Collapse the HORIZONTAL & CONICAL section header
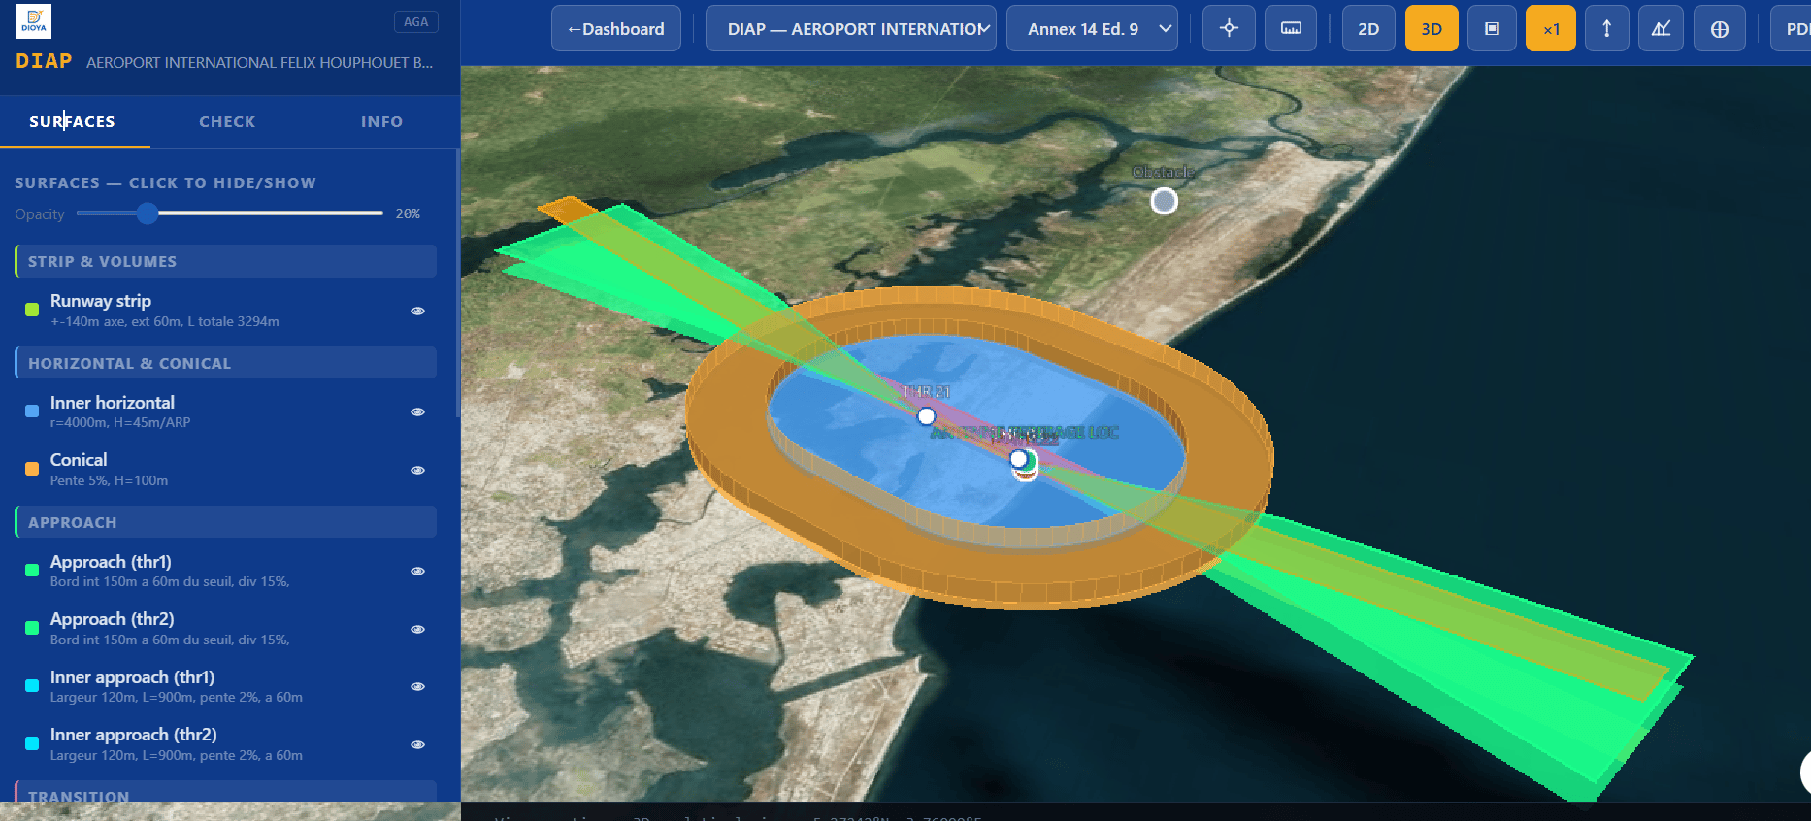 225,363
